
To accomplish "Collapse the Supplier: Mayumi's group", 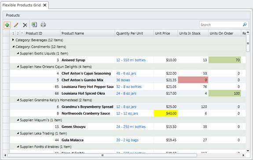I will click(18, 120).
